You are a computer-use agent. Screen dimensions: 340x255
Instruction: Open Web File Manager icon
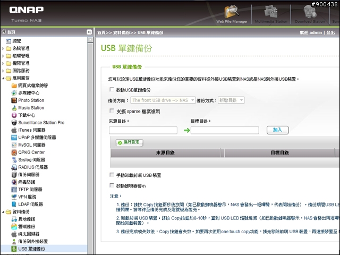click(232, 12)
